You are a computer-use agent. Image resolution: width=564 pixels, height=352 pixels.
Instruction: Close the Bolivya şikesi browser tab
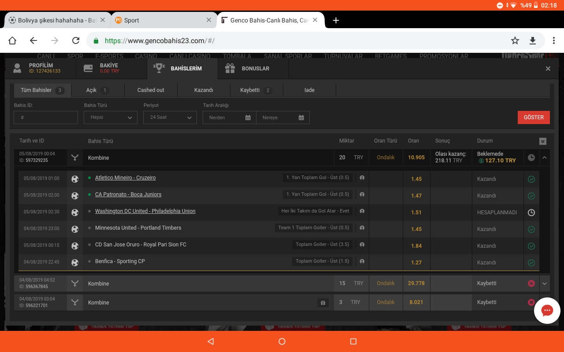[x=103, y=20]
